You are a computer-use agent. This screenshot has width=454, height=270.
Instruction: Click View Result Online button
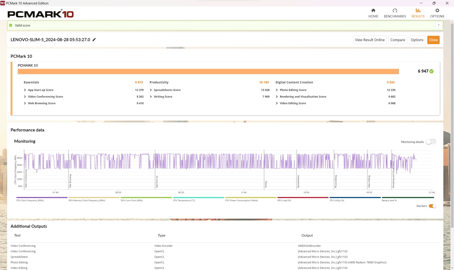click(x=370, y=40)
